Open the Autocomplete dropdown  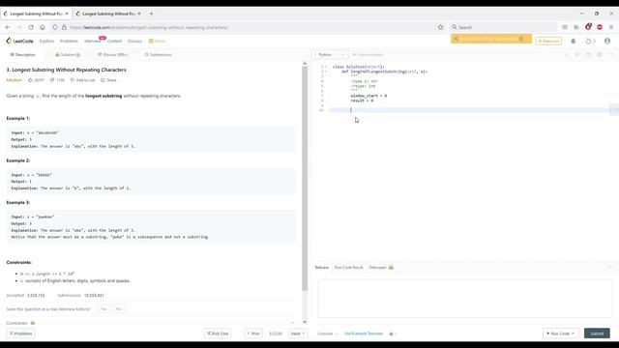click(368, 55)
